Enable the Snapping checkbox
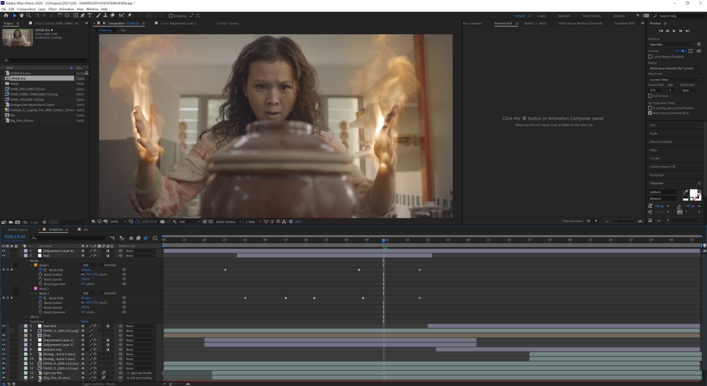Image resolution: width=707 pixels, height=386 pixels. click(x=171, y=16)
